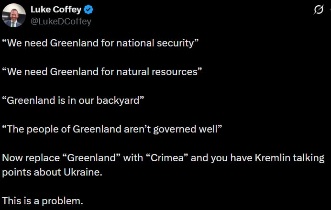Click the word "Crimea" in the post

pos(157,158)
